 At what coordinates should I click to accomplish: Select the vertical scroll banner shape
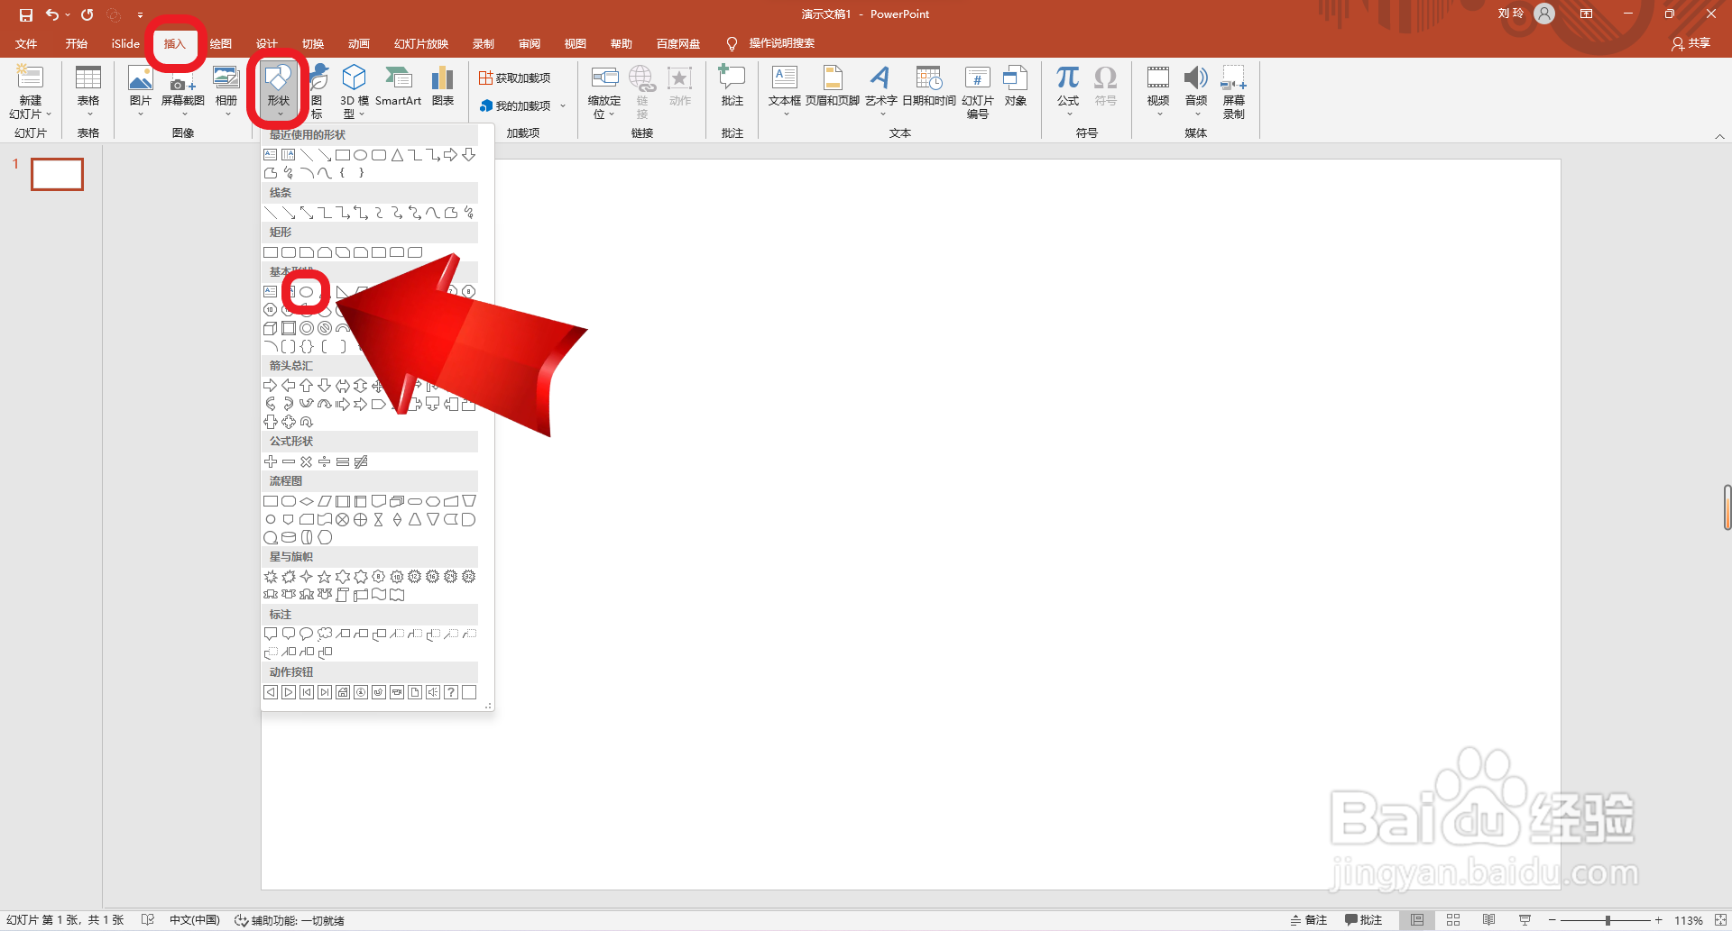pyautogui.click(x=343, y=595)
